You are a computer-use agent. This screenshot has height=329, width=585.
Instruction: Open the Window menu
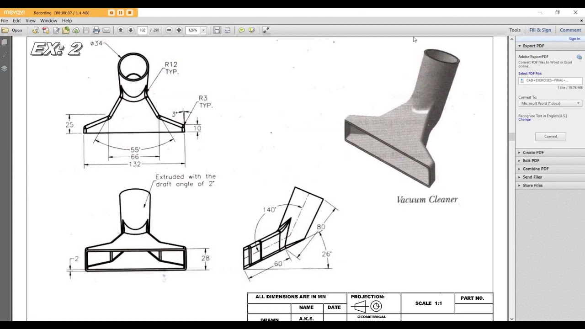click(48, 21)
